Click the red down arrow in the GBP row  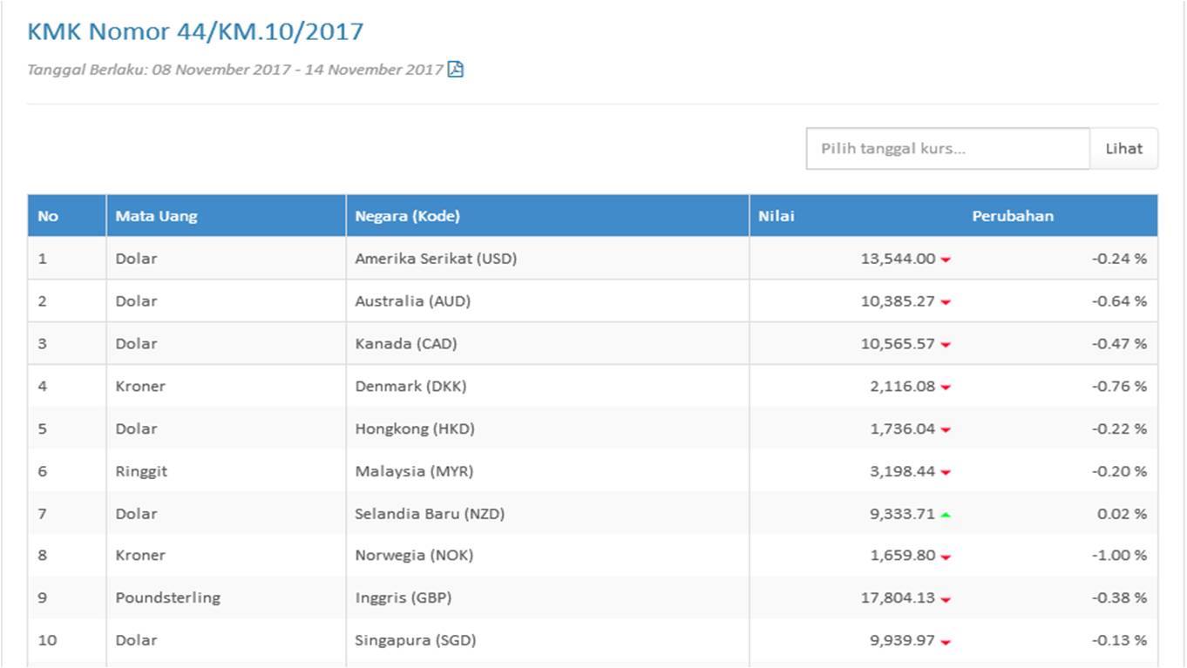point(946,599)
